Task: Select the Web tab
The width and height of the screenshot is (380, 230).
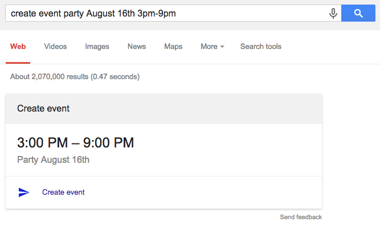Action: point(18,47)
